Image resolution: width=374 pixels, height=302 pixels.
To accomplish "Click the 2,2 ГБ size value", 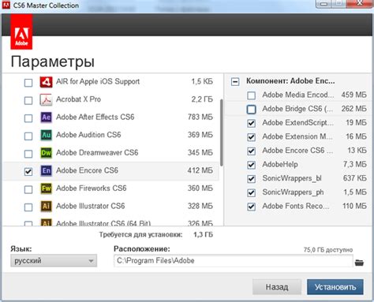I will pos(202,99).
